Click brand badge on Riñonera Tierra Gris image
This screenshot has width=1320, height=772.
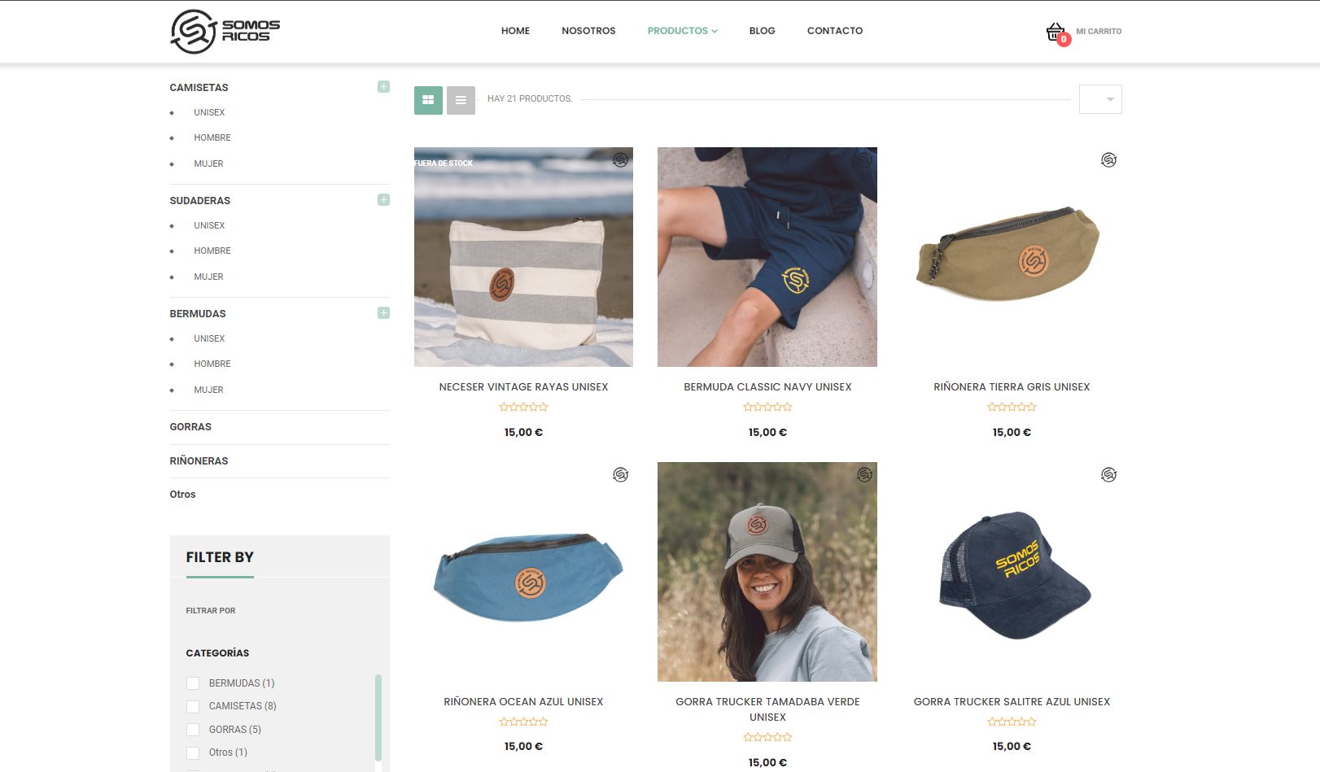pyautogui.click(x=1108, y=160)
